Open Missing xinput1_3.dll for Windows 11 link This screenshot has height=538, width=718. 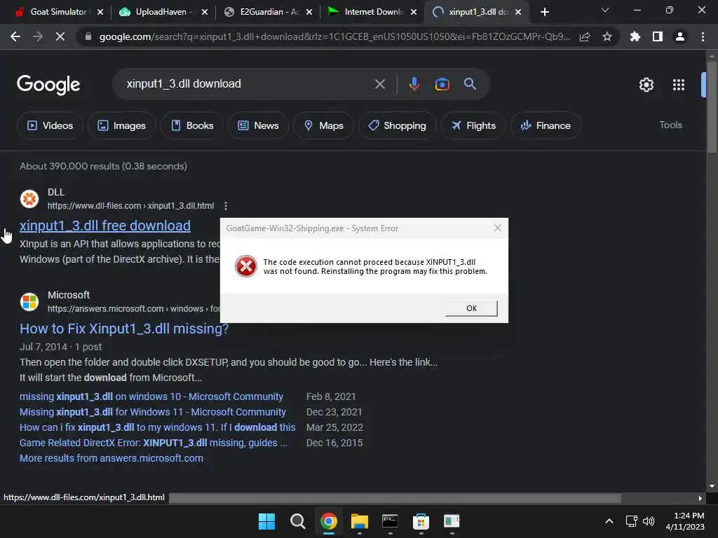tap(152, 412)
